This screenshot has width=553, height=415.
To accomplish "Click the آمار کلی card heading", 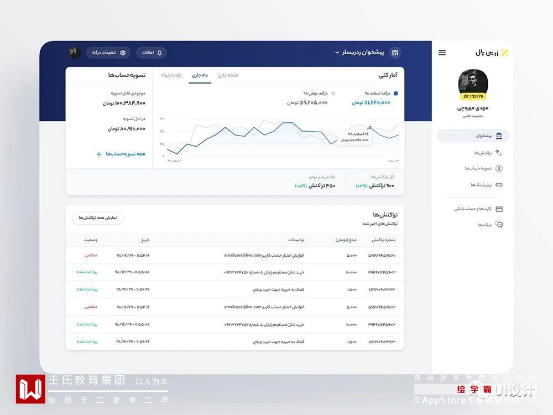I will point(388,75).
